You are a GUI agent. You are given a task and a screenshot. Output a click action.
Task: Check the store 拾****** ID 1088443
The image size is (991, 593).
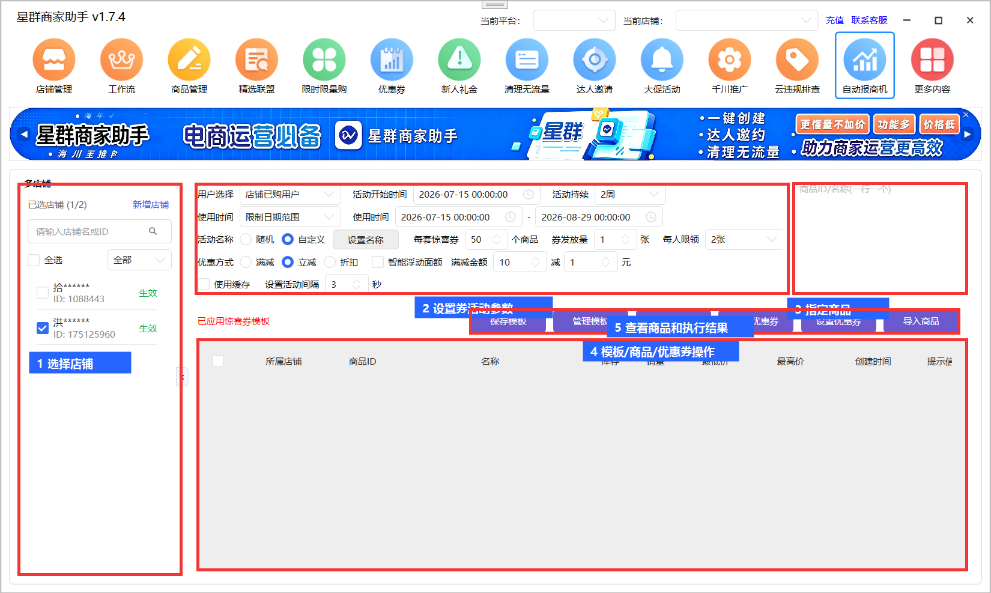pos(43,293)
